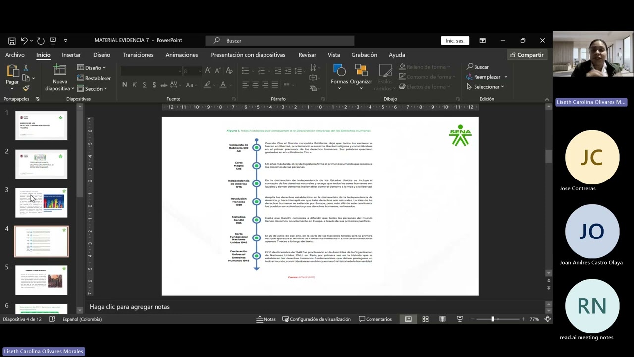Image resolution: width=634 pixels, height=357 pixels.
Task: Select slide 5 thumbnail
Action: (x=42, y=280)
